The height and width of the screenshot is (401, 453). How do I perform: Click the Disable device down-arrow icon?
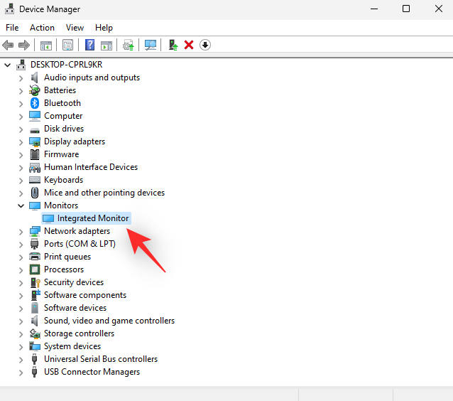[x=205, y=45]
